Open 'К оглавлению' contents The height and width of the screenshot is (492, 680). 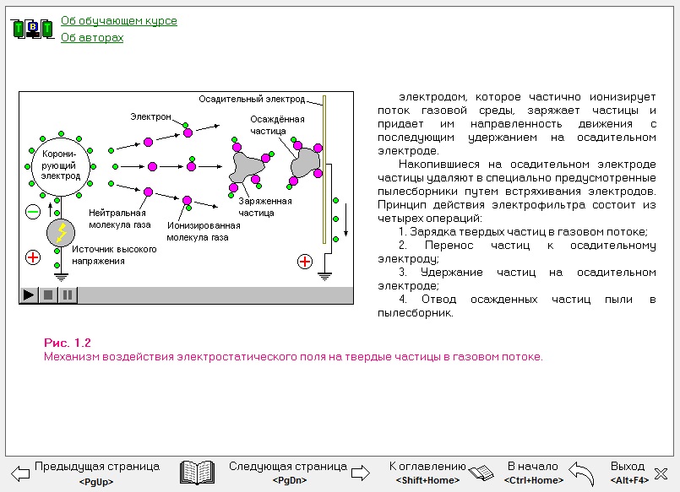[427, 467]
